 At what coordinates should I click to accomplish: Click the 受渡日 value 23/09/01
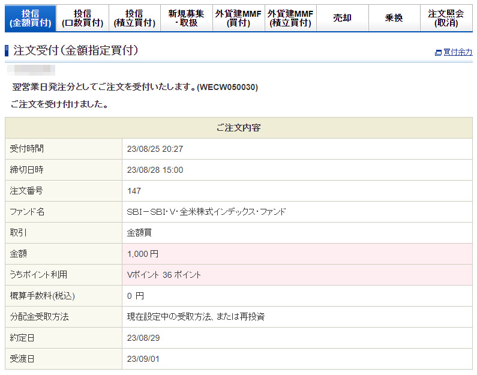(143, 359)
